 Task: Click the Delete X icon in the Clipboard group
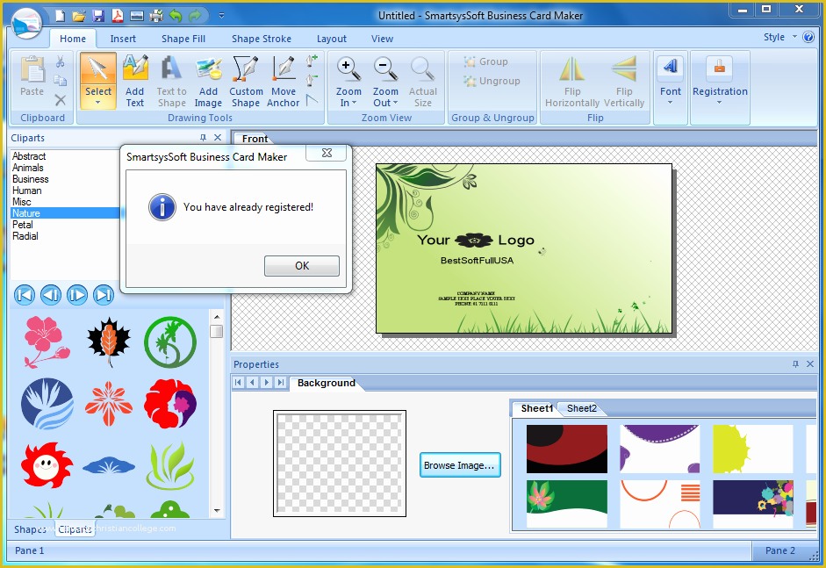click(x=61, y=100)
